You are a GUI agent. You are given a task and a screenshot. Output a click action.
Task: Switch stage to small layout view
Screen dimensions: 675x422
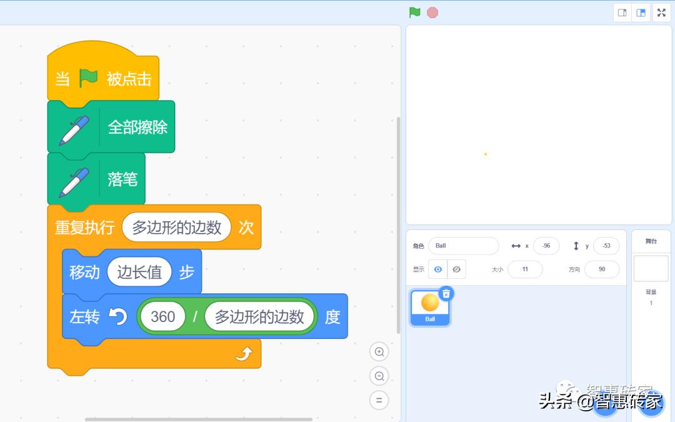622,12
